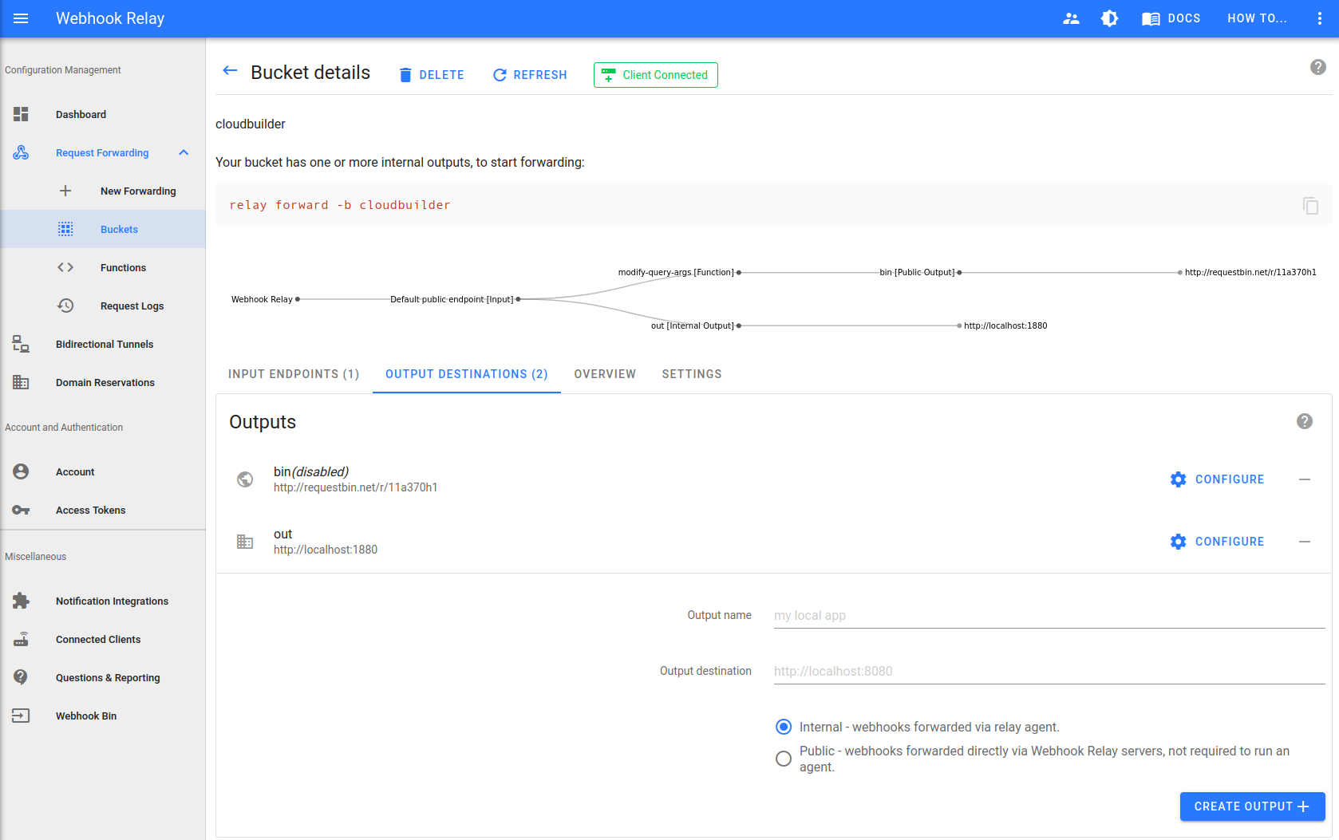Click the Delete bucket button
The image size is (1339, 840).
(x=431, y=74)
